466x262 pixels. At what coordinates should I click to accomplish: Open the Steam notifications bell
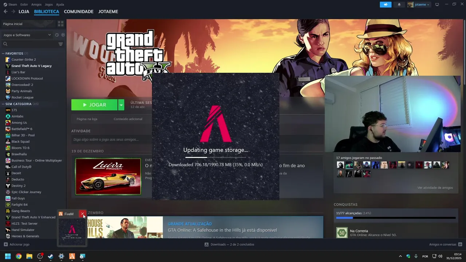(399, 5)
